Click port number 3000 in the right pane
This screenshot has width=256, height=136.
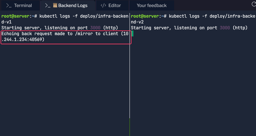pos(225,28)
